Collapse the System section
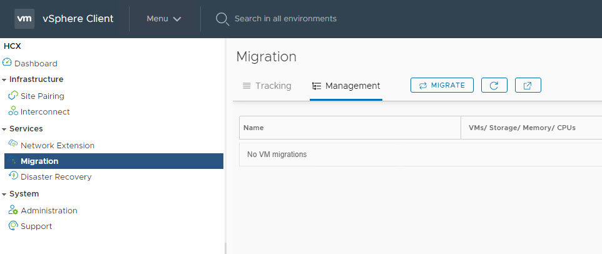Screen dimensions: 602x254 coord(4,195)
